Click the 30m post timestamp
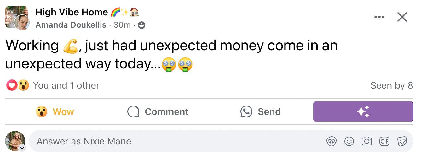 pos(122,25)
